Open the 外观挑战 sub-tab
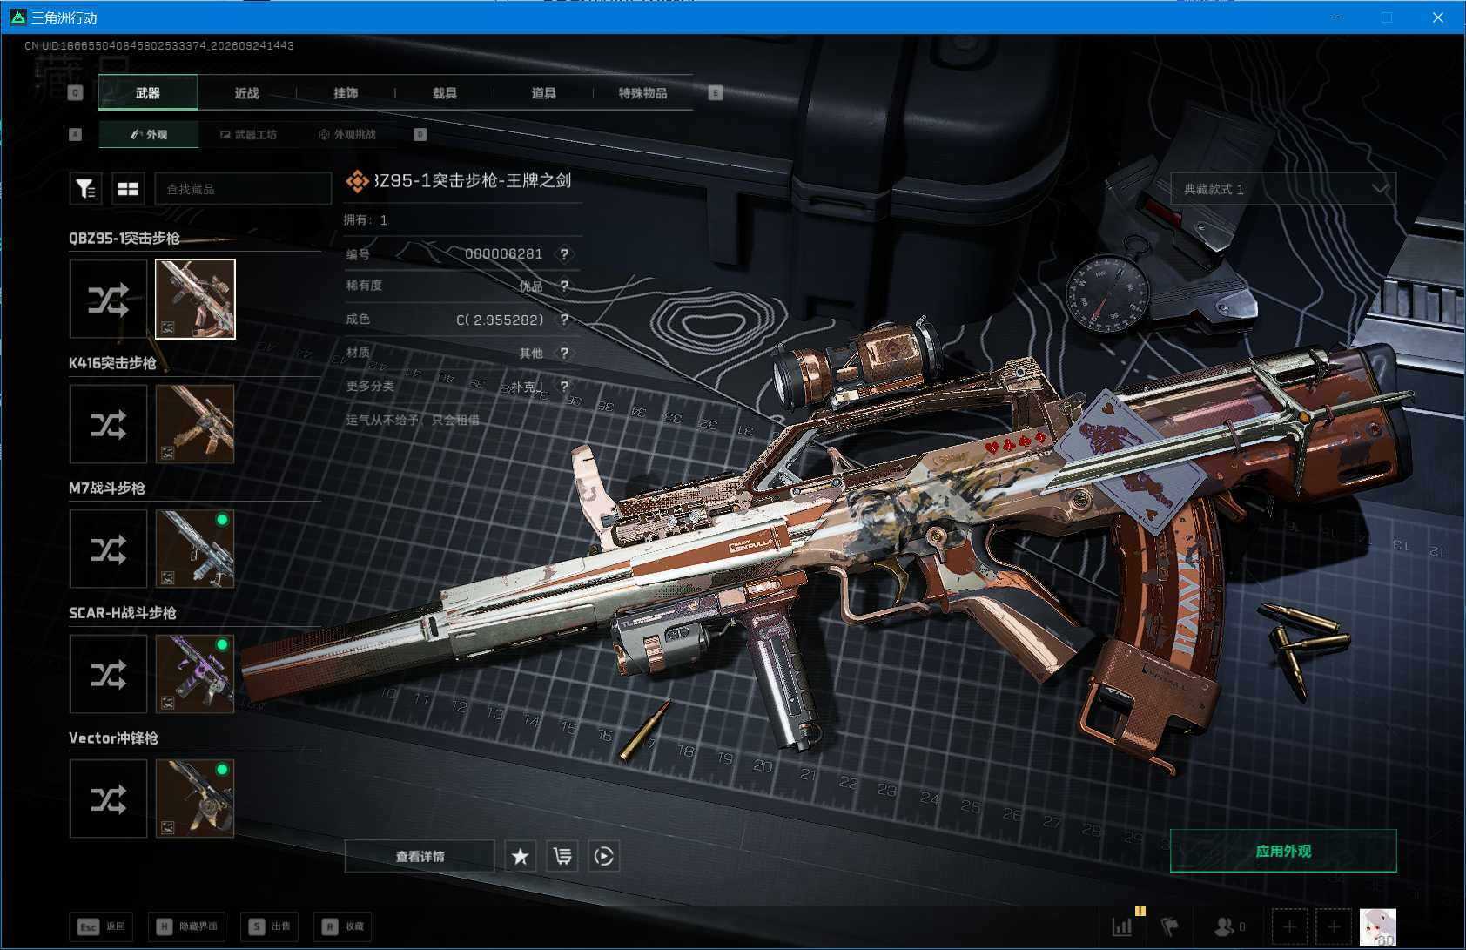 pyautogui.click(x=347, y=134)
